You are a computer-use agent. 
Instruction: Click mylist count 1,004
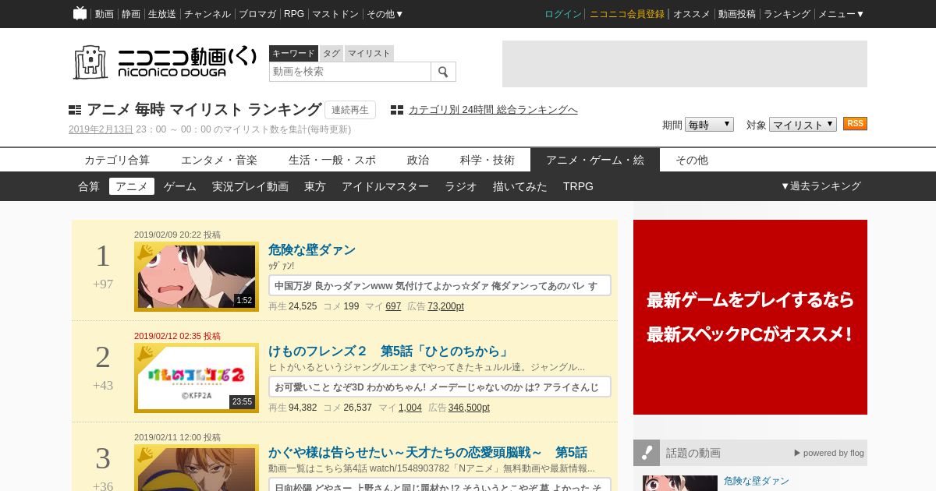pos(410,408)
